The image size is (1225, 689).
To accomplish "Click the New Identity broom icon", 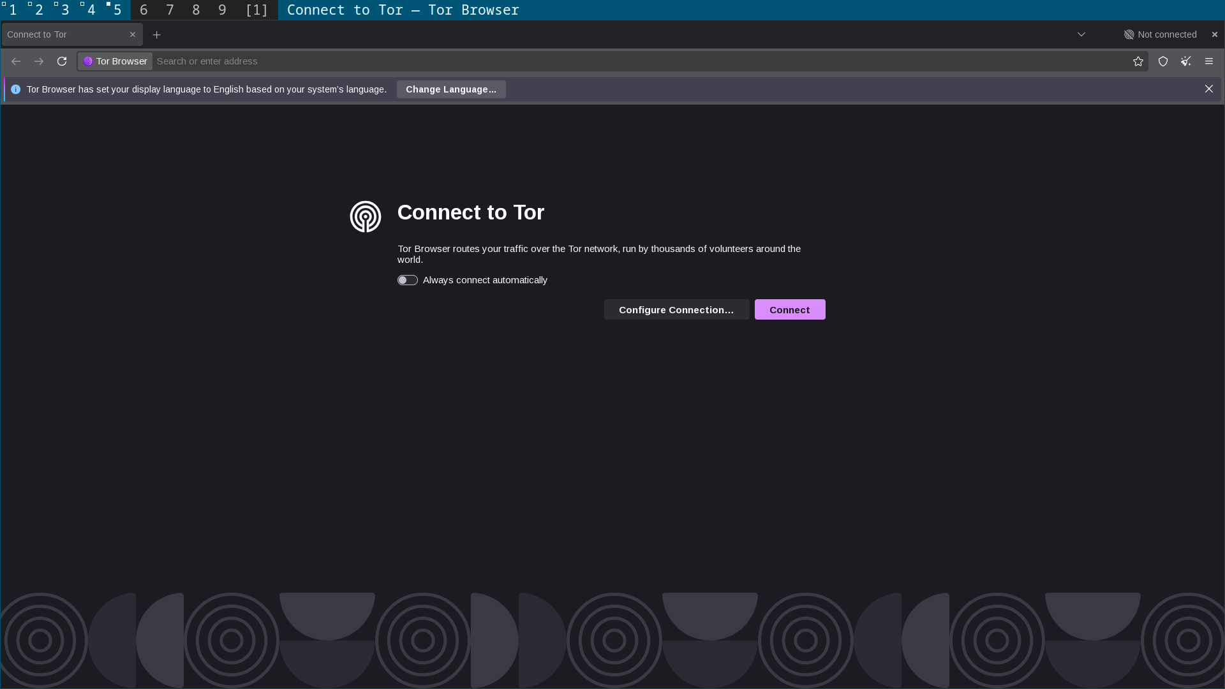I will tap(1186, 61).
